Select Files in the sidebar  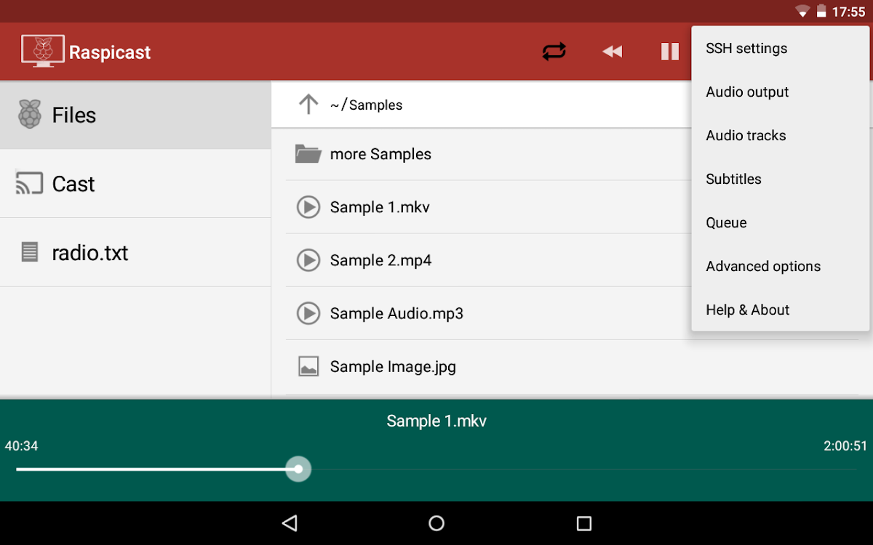pos(135,115)
